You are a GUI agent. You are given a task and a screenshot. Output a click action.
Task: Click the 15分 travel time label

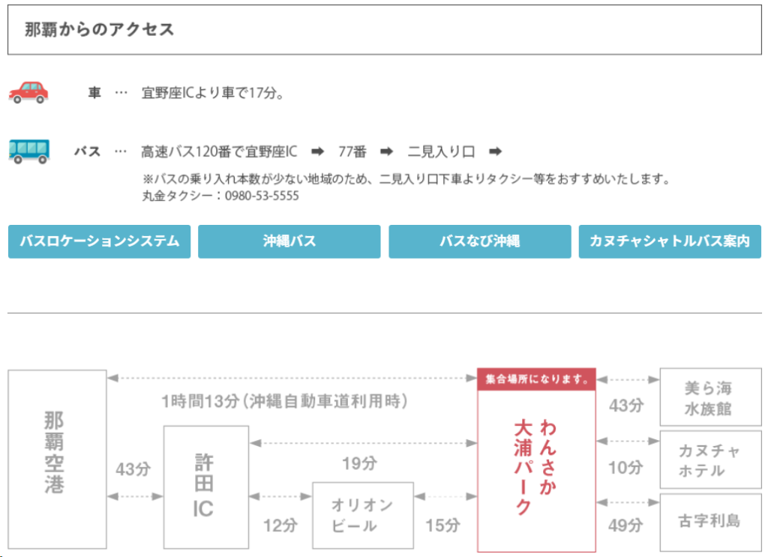442,526
